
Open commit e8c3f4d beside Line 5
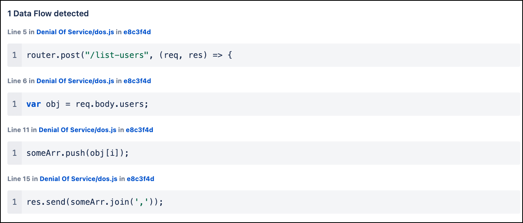pyautogui.click(x=137, y=32)
